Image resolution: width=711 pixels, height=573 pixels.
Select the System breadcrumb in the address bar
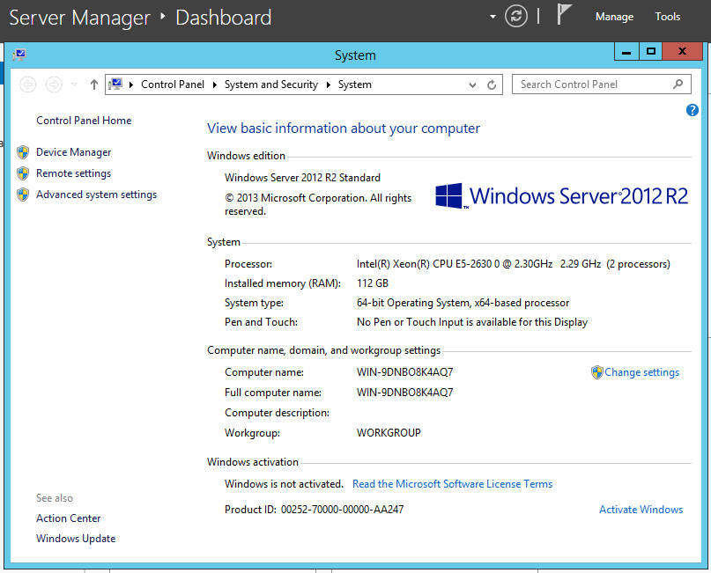point(354,84)
